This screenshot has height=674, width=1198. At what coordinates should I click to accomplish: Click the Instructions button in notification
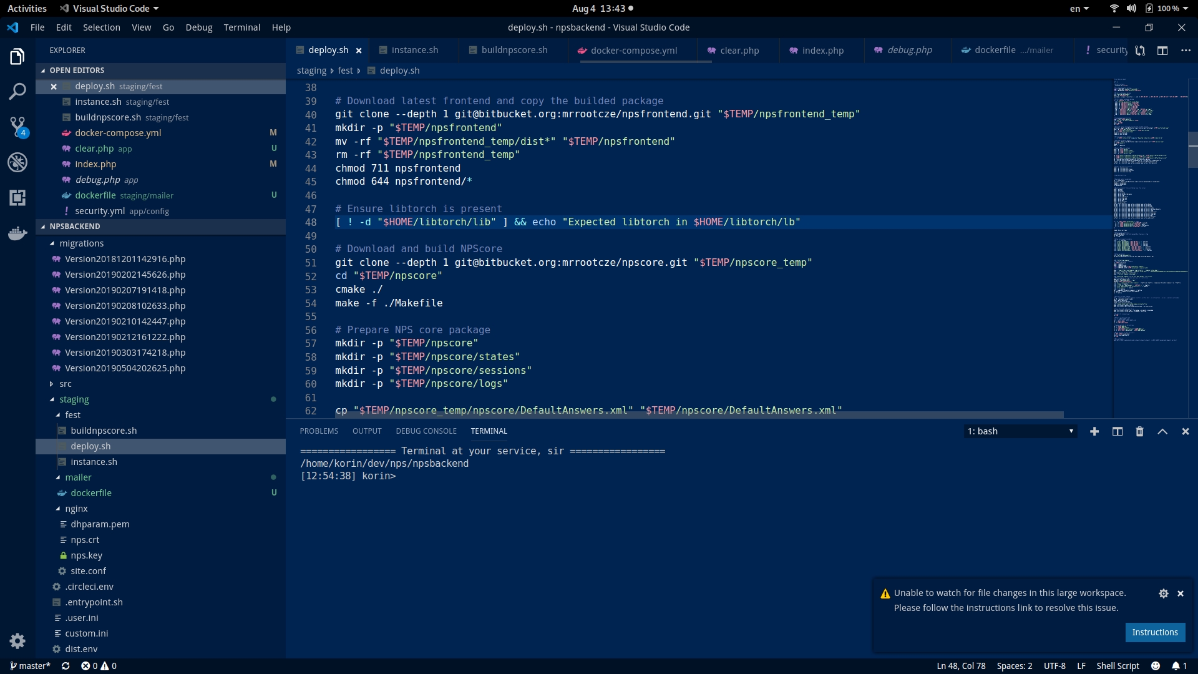pyautogui.click(x=1154, y=632)
